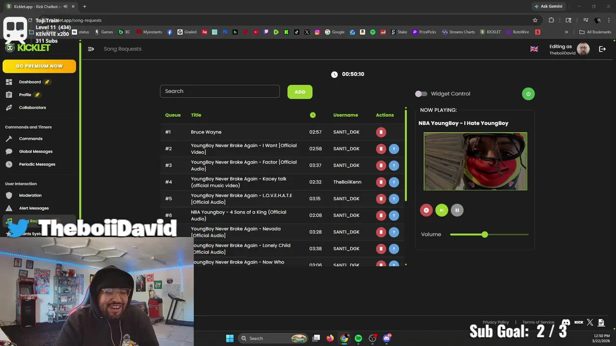The width and height of the screenshot is (616, 346).
Task: Log out using the exit icon
Action: point(602,49)
